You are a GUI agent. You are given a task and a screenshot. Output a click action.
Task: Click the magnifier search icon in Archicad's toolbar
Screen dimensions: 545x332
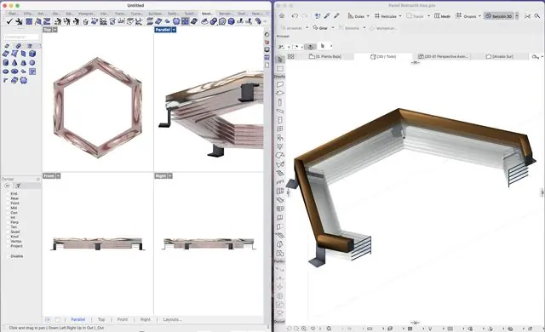point(537,16)
